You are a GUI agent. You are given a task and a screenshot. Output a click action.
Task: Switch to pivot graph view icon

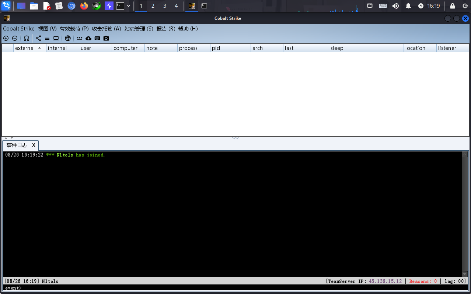click(x=38, y=38)
